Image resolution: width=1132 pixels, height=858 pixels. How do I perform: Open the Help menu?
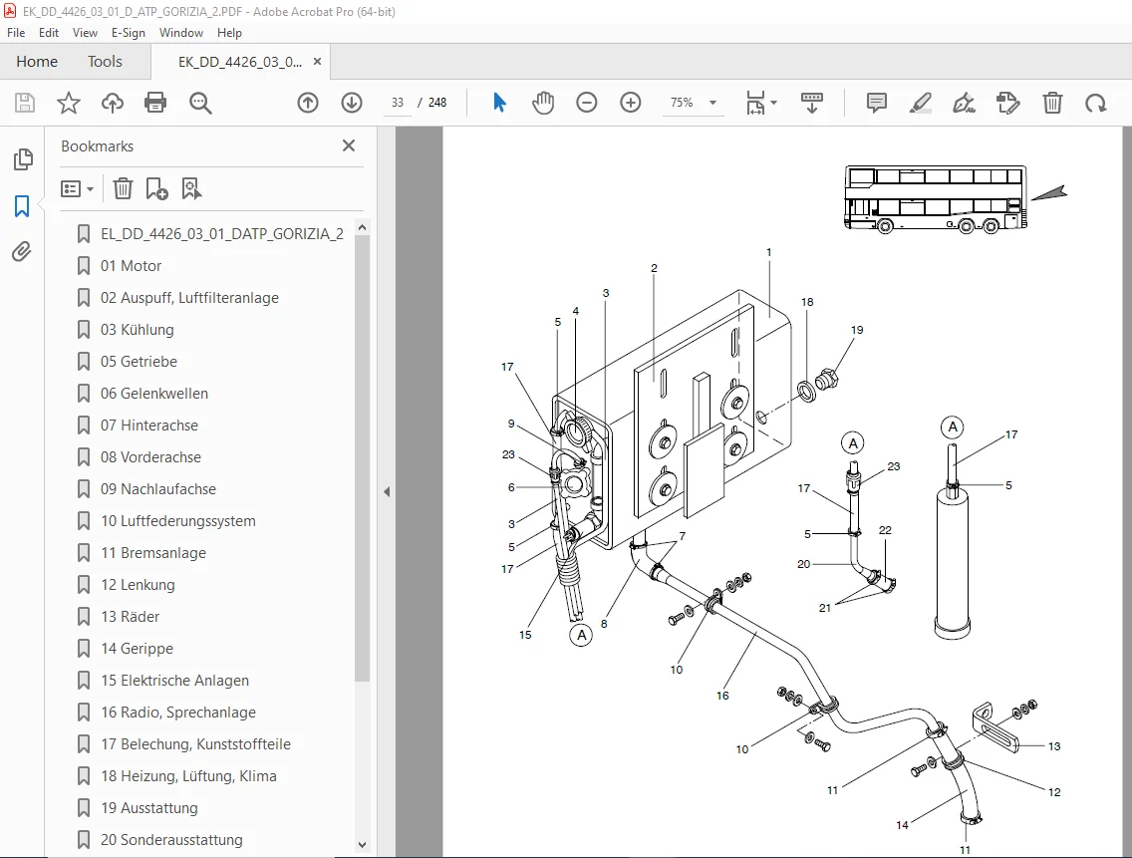pos(229,33)
